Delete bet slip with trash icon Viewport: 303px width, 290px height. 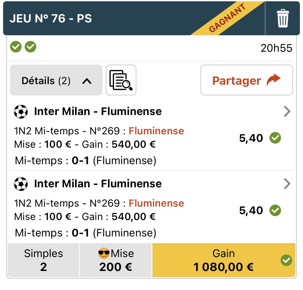coord(283,18)
